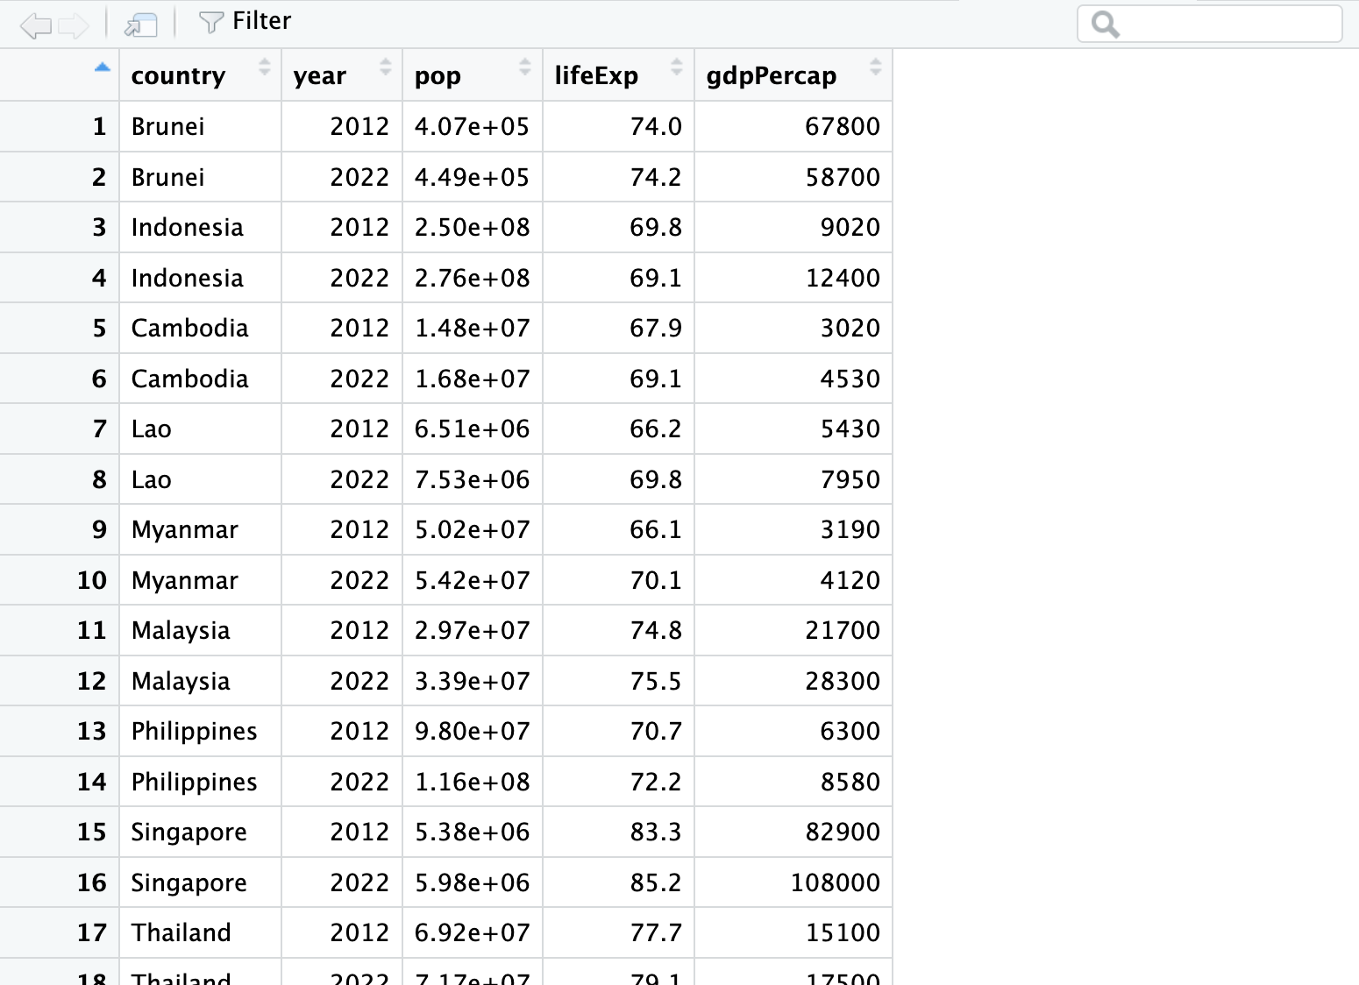1359x985 pixels.
Task: Sort by gdpPercap column arrows
Action: coord(875,67)
